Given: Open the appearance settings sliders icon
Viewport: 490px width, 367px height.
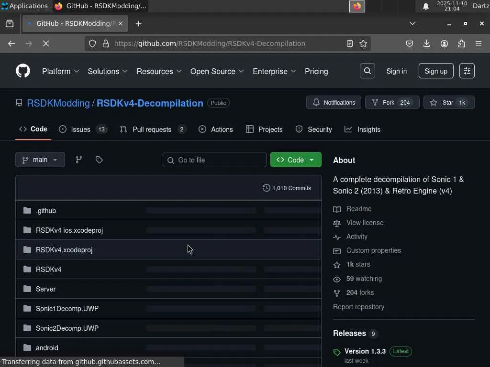Looking at the screenshot, I should pos(467,71).
